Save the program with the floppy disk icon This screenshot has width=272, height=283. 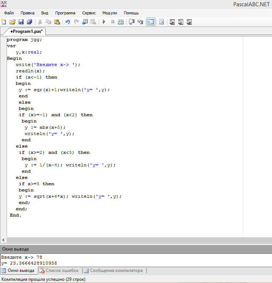point(21,22)
